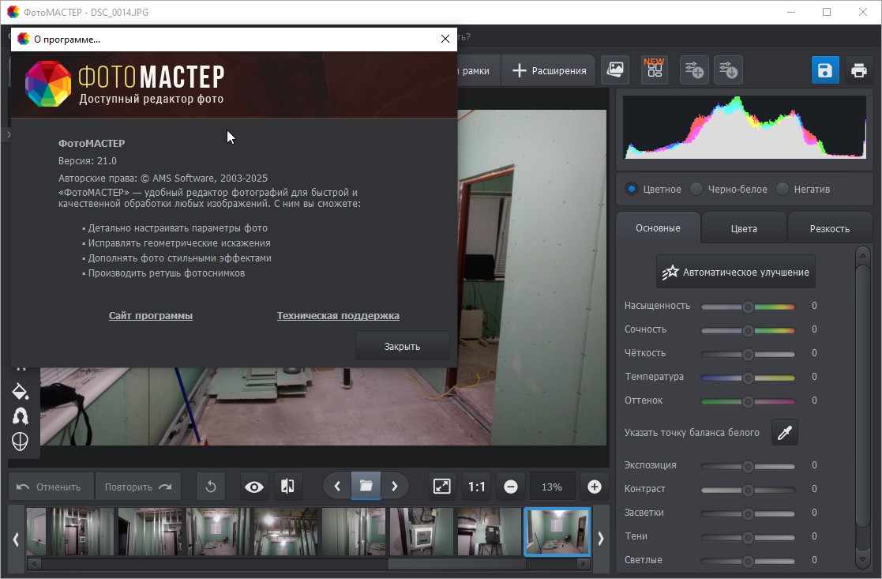
Task: Click the save (floppy disk) icon
Action: 824,70
